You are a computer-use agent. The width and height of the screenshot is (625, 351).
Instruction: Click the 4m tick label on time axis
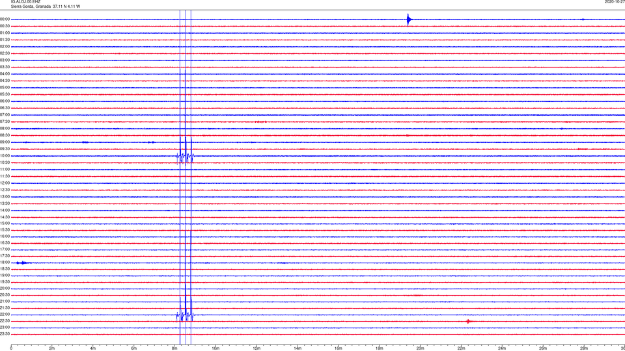click(x=93, y=348)
